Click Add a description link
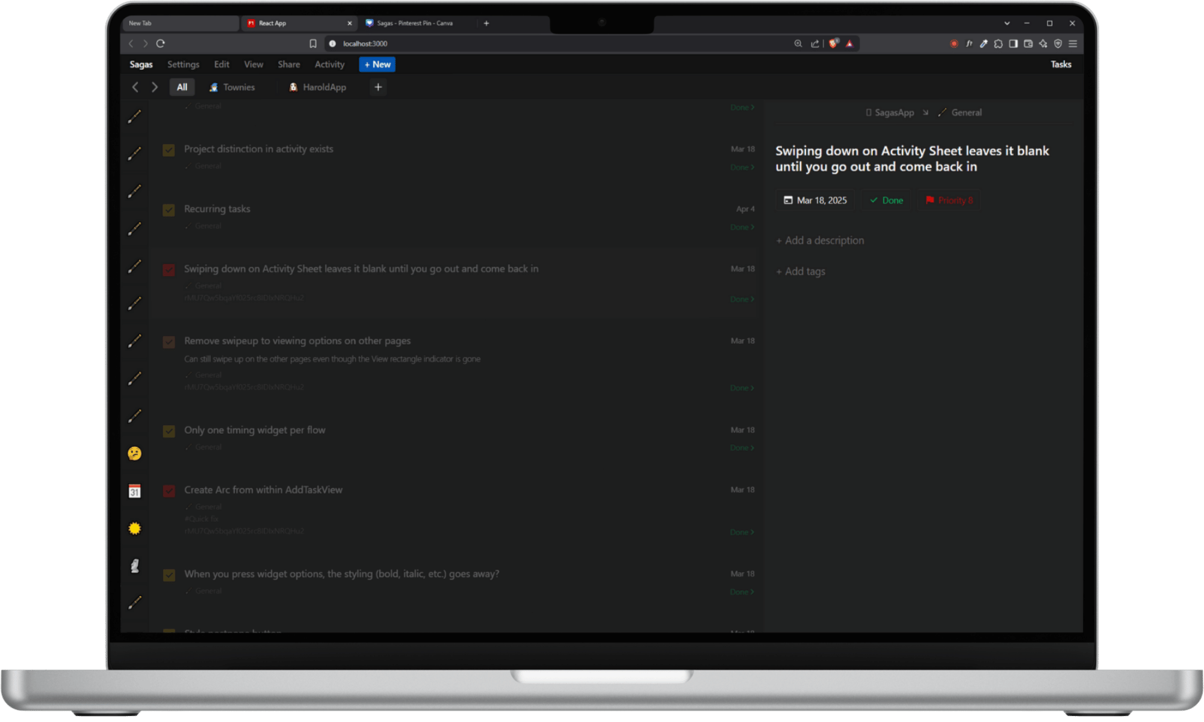The width and height of the screenshot is (1204, 722). [820, 241]
